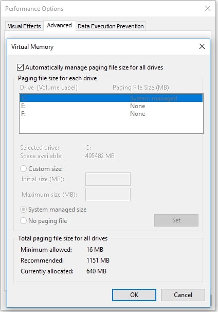Uncheck Automatically manage paging file size
Screen dimensions: 218x312
pos(20,67)
